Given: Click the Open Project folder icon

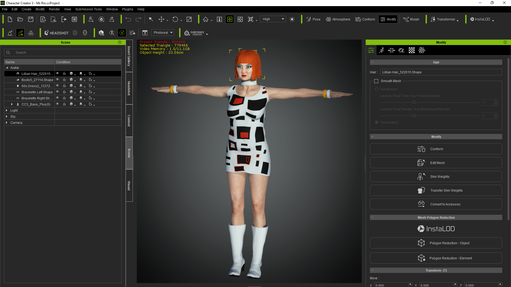Looking at the screenshot, I should pos(20,19).
